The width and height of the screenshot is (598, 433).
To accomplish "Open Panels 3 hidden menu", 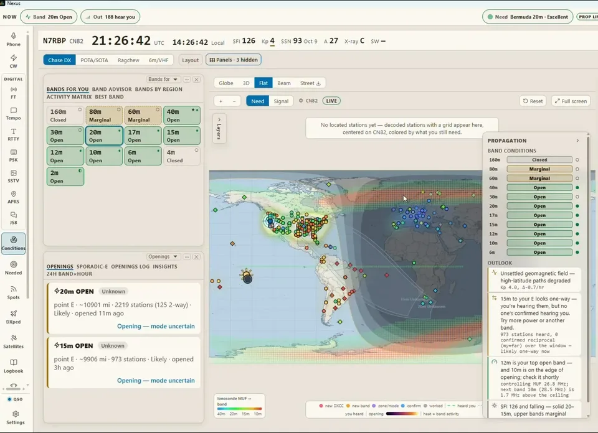I will tap(234, 60).
